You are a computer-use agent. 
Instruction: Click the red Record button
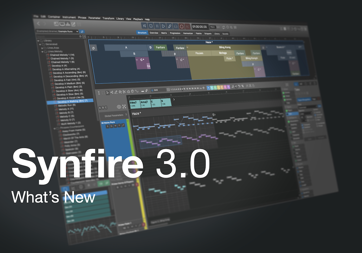(182, 26)
